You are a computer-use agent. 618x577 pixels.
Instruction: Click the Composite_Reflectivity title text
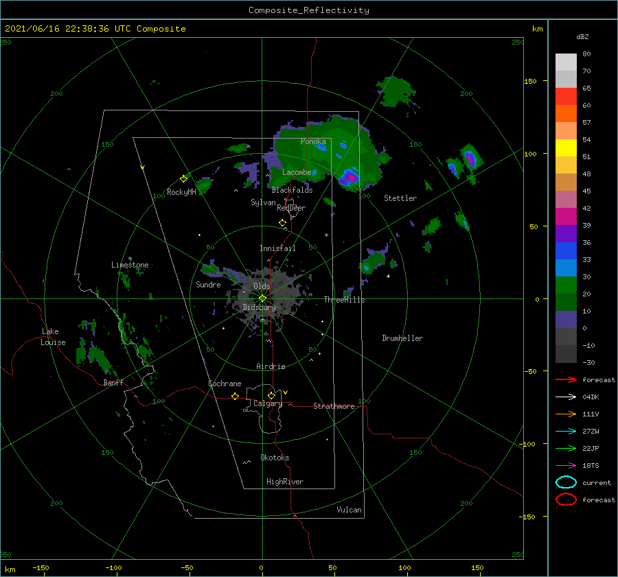[x=309, y=10]
